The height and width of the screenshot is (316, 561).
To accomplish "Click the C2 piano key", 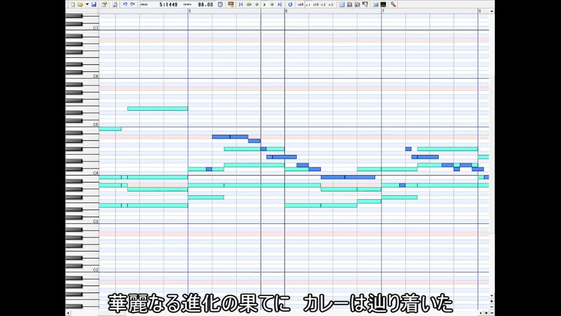I will click(x=82, y=270).
